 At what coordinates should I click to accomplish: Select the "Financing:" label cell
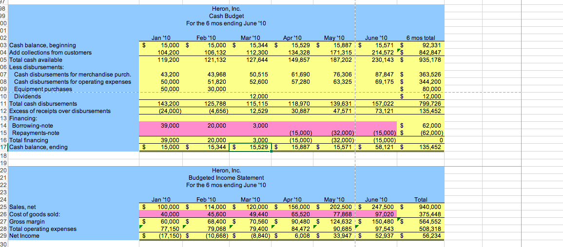(22, 118)
